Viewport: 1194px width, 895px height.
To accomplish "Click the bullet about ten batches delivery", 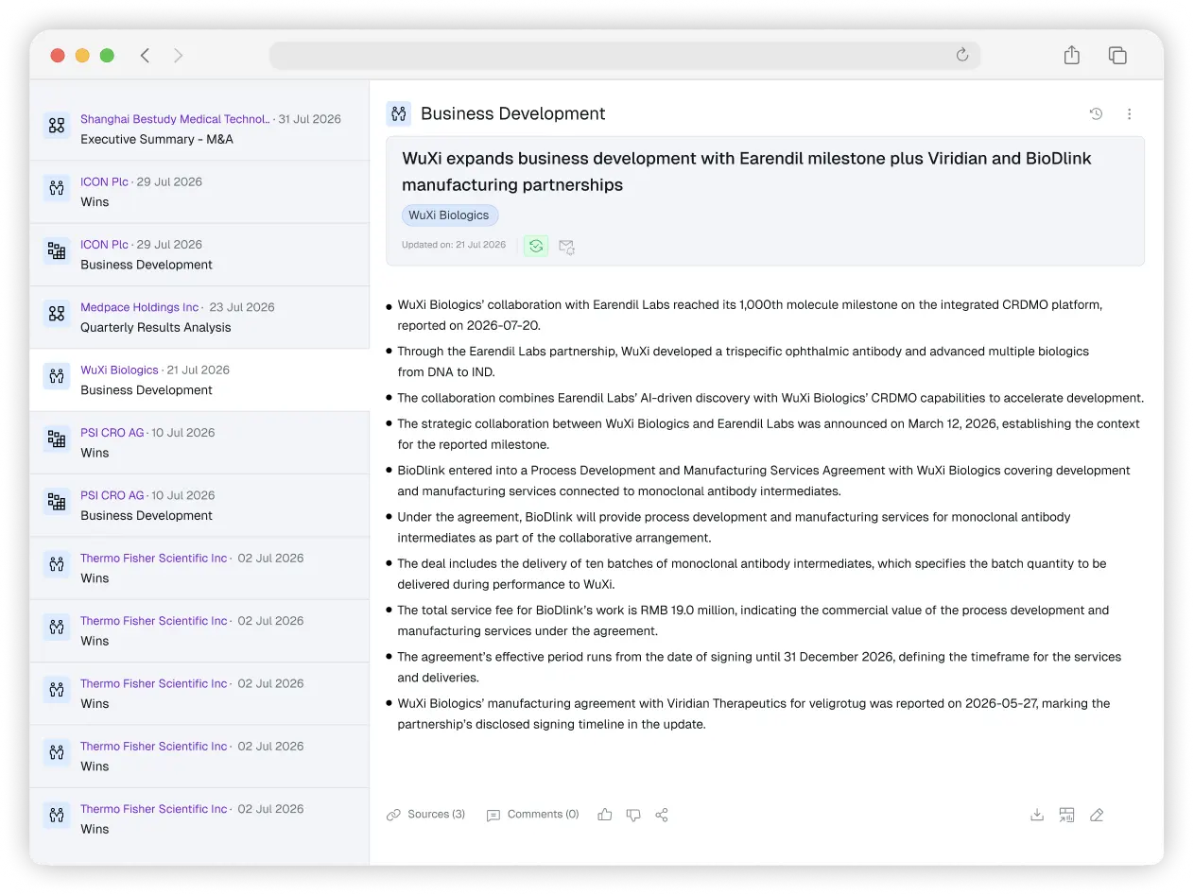I will (752, 574).
